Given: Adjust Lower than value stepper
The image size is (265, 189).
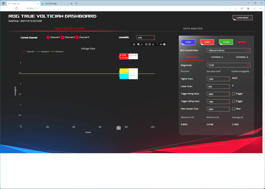Looking at the screenshot, I should [x=228, y=87].
